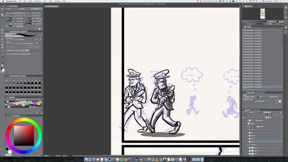Image resolution: width=288 pixels, height=162 pixels.
Task: Select the white sub color beside the color wheel
Action: pos(10,152)
